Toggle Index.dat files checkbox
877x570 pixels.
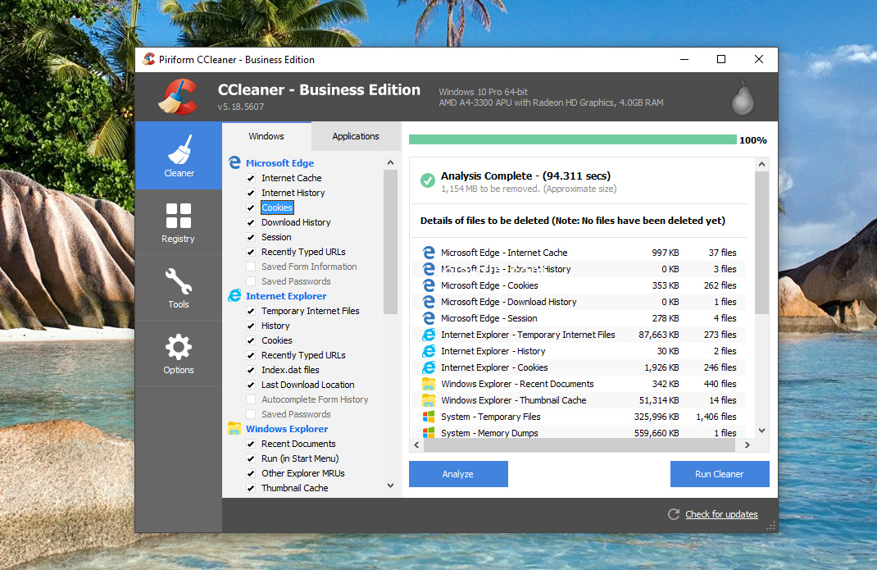point(251,370)
